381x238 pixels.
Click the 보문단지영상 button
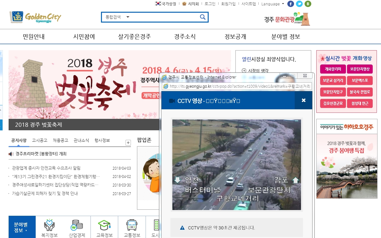pos(360,69)
